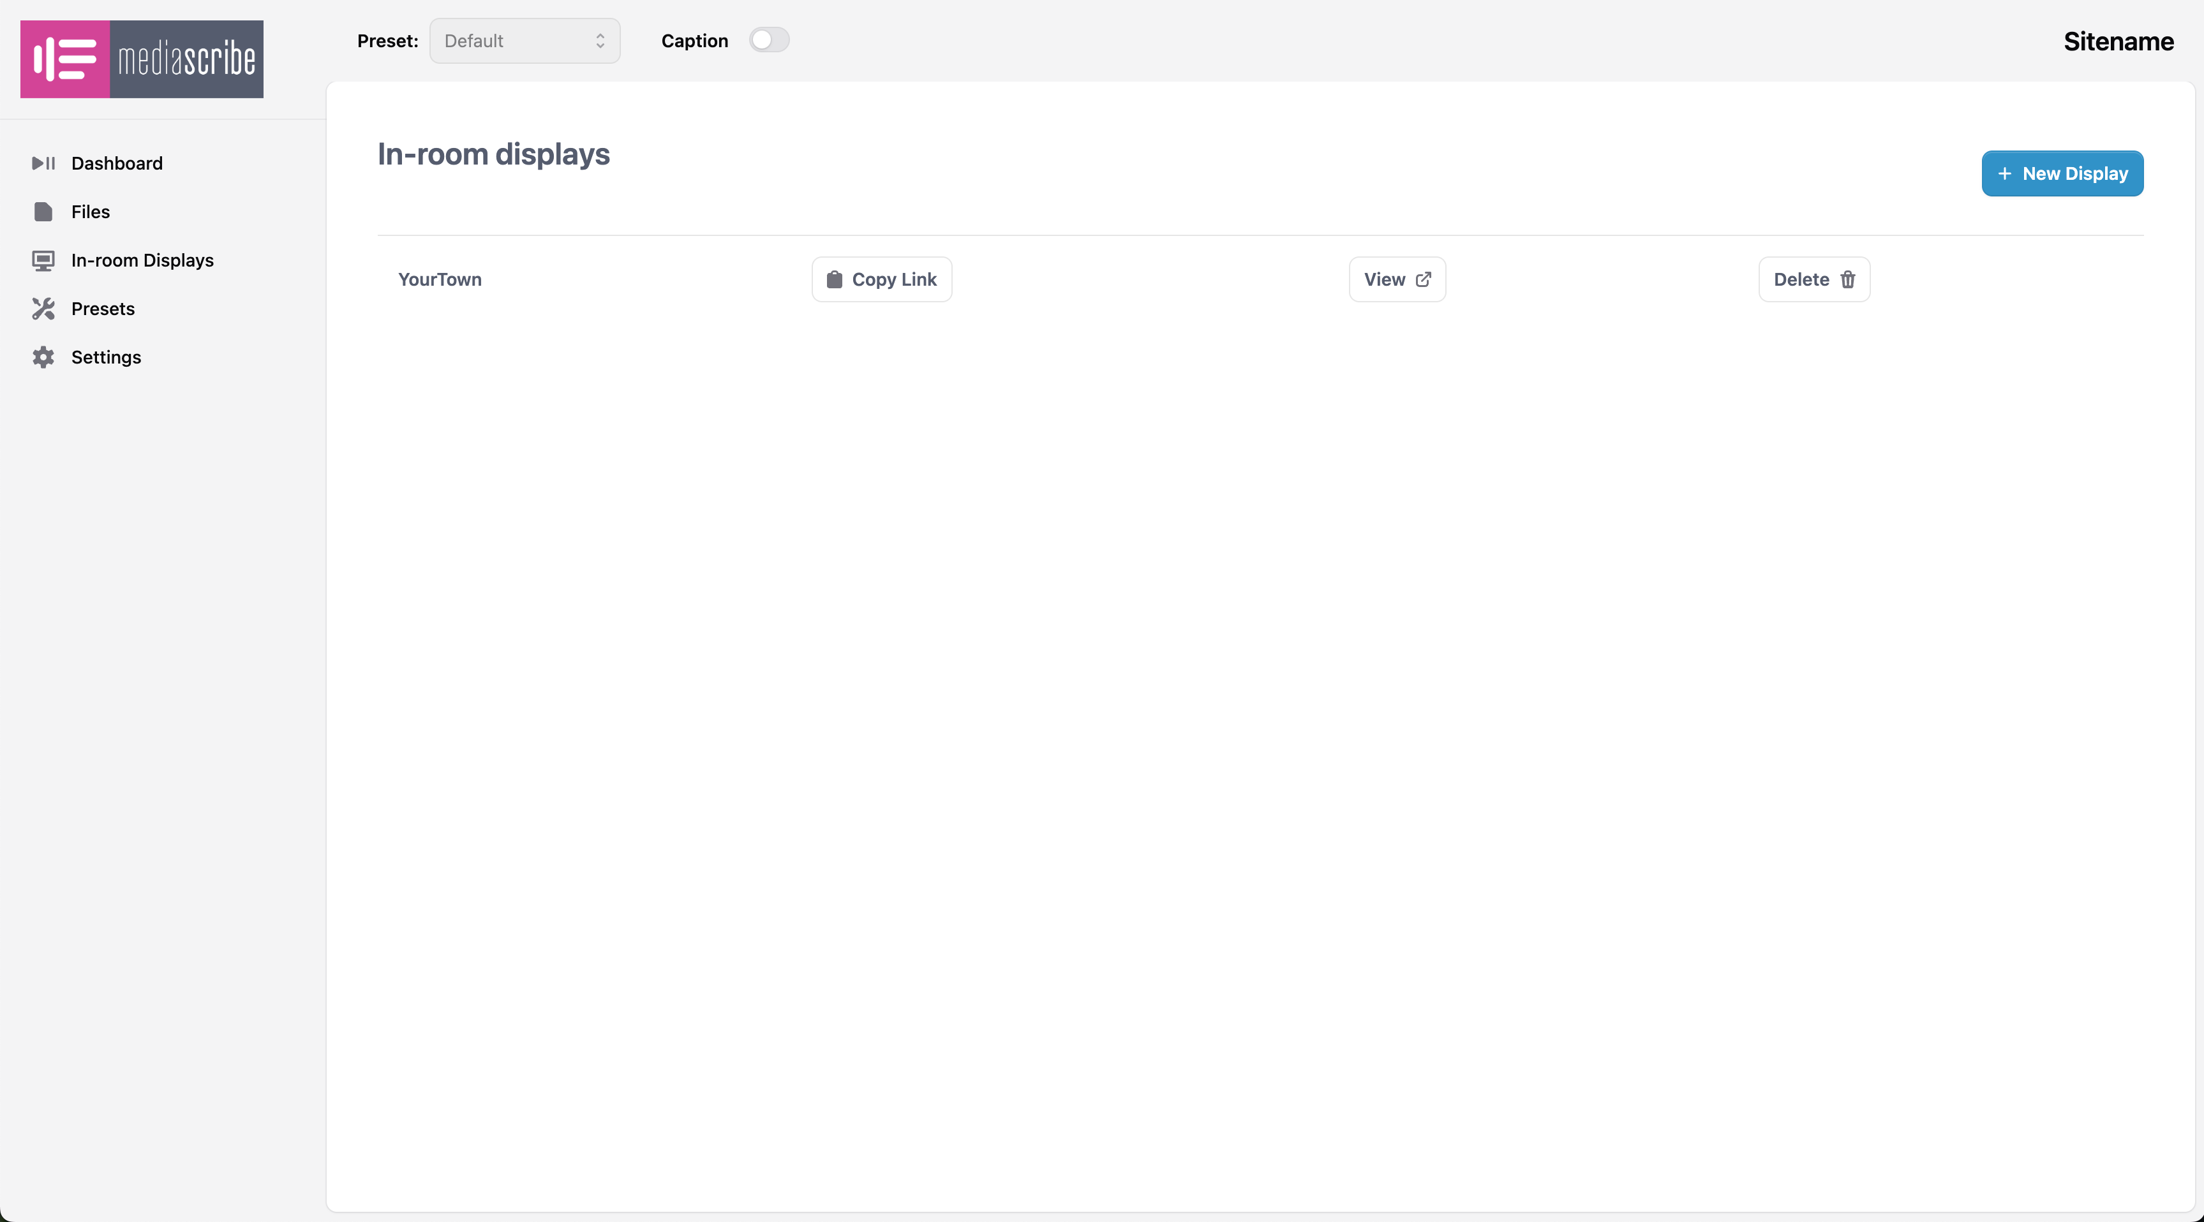This screenshot has height=1222, width=2204.
Task: Click the plus icon on New Display
Action: click(2005, 173)
